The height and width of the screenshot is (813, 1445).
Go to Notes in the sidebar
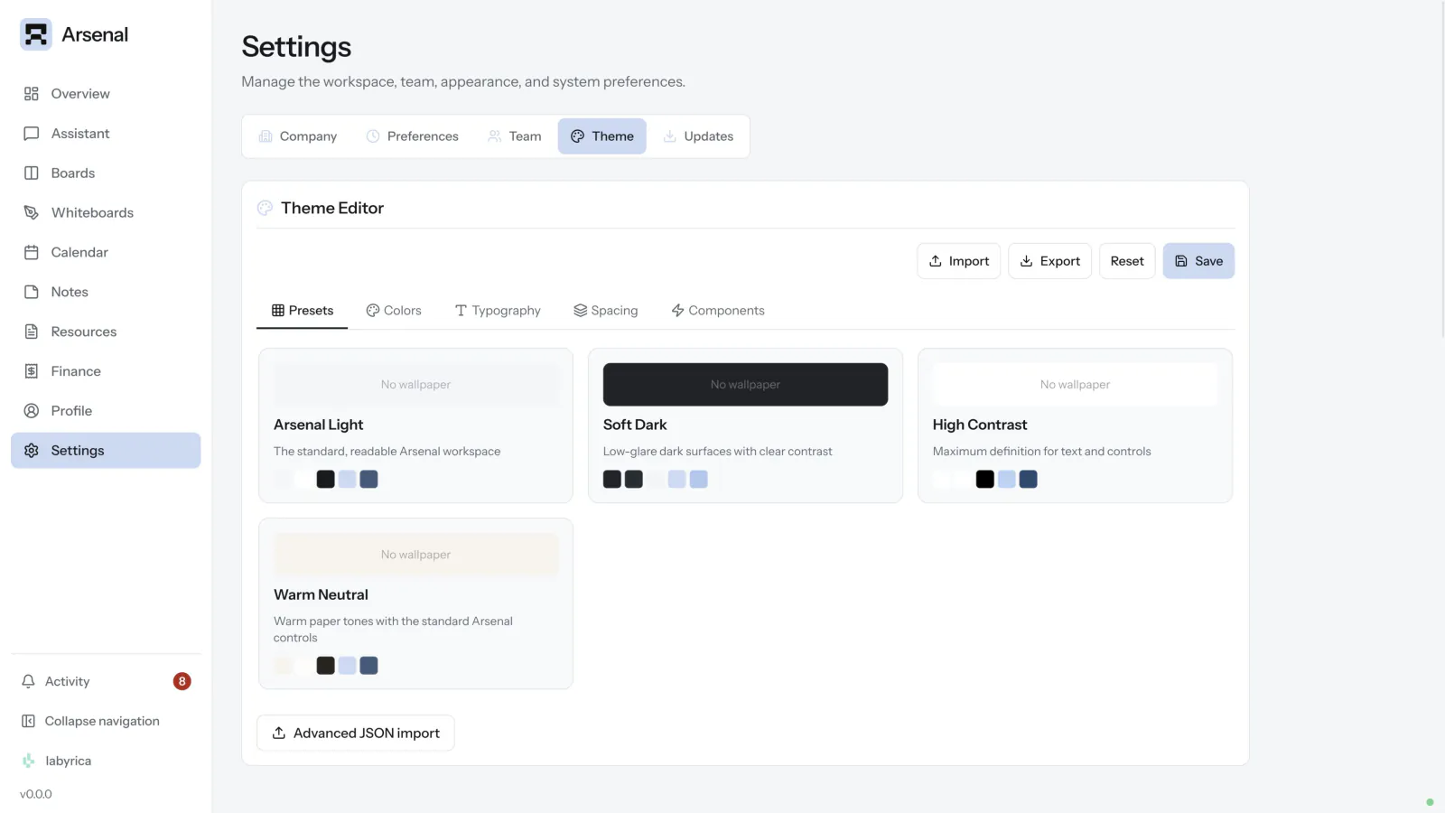(106, 292)
